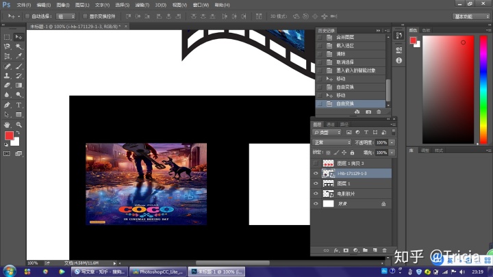Viewport: 493px width, 277px height.
Task: Select the Clone Stamp tool
Action: 7,76
